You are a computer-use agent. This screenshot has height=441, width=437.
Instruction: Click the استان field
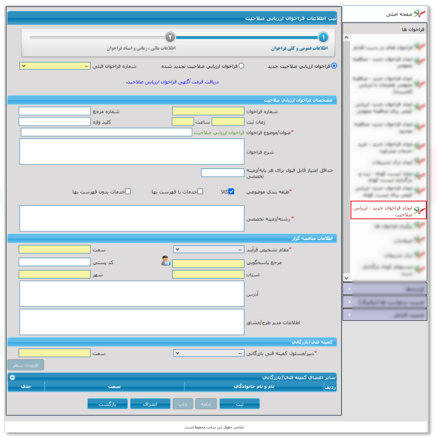pos(208,274)
